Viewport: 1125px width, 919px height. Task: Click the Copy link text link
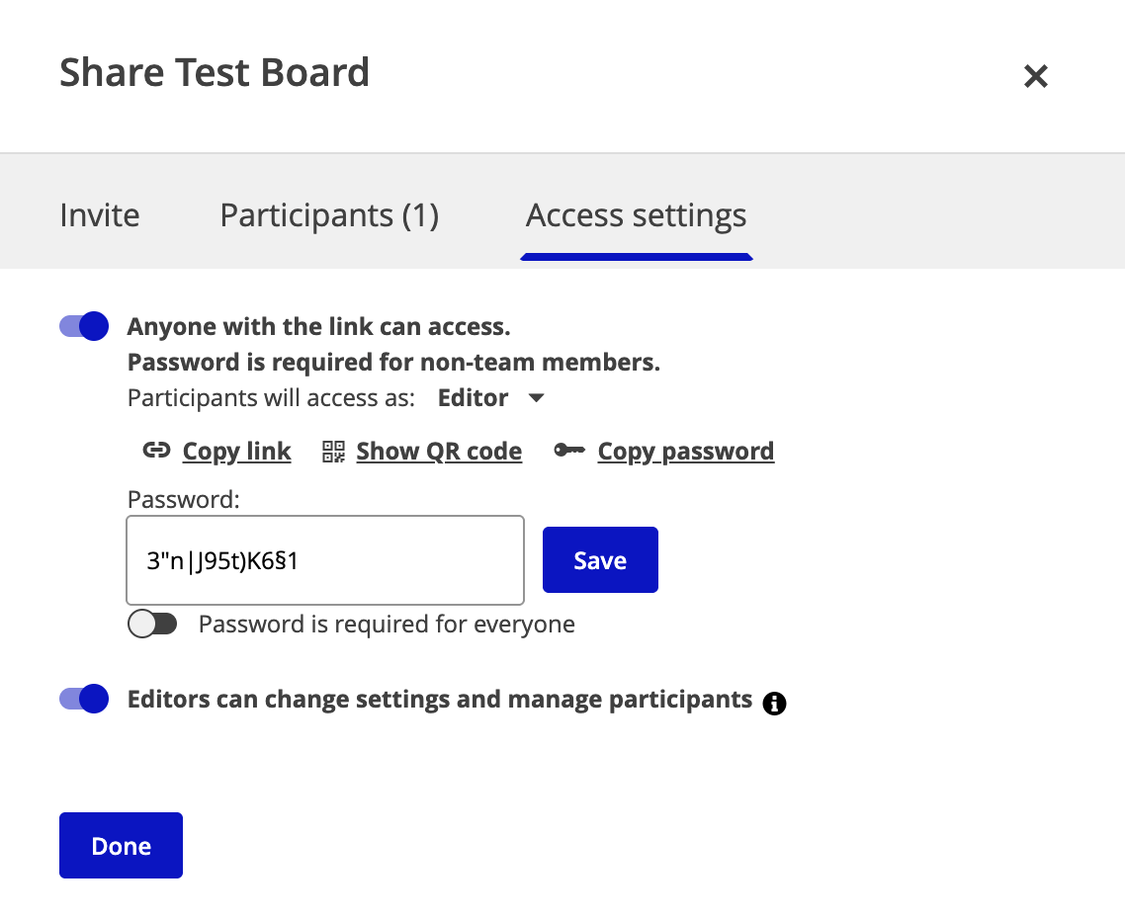(x=236, y=452)
